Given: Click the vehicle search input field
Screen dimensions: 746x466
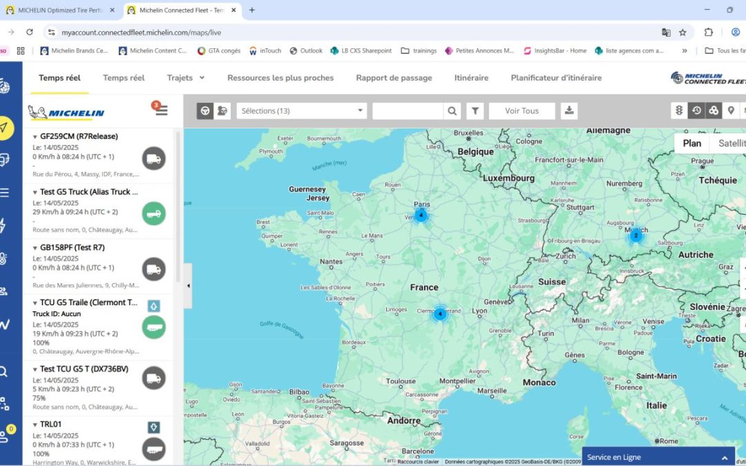Looking at the screenshot, I should click(408, 110).
